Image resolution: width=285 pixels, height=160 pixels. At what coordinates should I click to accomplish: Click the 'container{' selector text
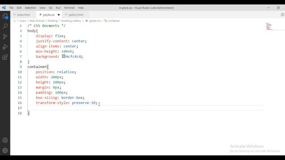[x=38, y=67]
